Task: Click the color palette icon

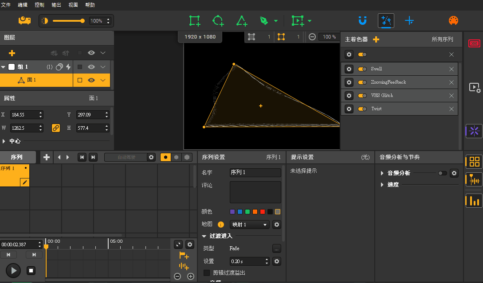Action: pyautogui.click(x=453, y=21)
